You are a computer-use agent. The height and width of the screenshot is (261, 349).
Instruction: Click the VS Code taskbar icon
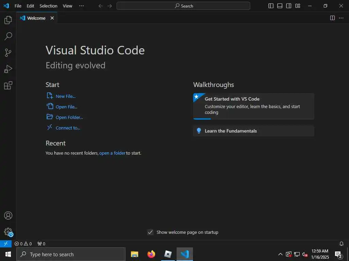(x=185, y=254)
